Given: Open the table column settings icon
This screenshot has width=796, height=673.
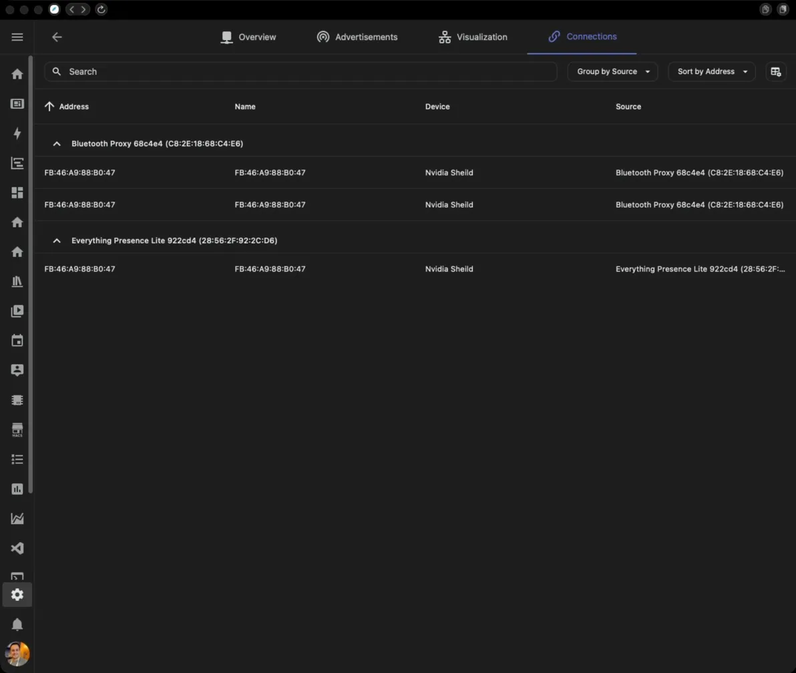Looking at the screenshot, I should 776,71.
